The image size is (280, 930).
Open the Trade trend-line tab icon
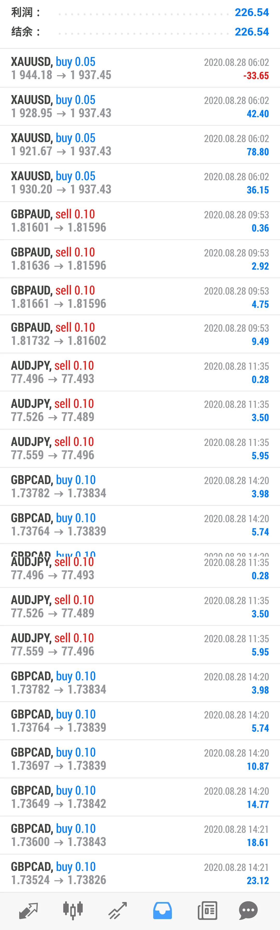coord(118,910)
